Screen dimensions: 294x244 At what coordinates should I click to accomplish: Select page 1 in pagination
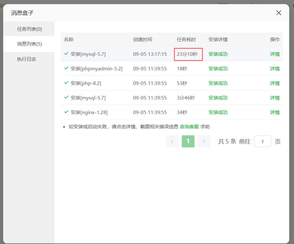pos(188,141)
